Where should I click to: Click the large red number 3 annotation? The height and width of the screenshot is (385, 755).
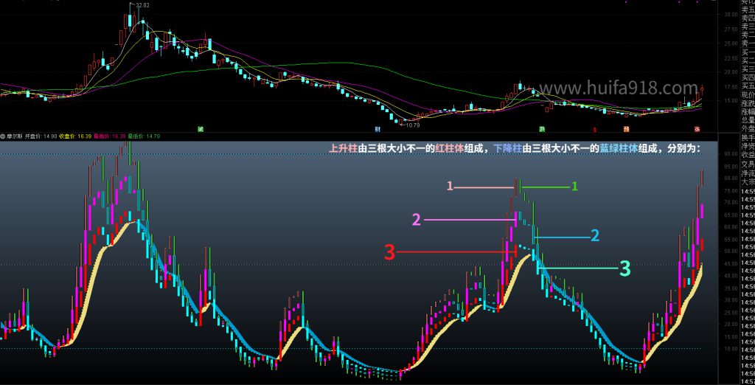pos(390,252)
